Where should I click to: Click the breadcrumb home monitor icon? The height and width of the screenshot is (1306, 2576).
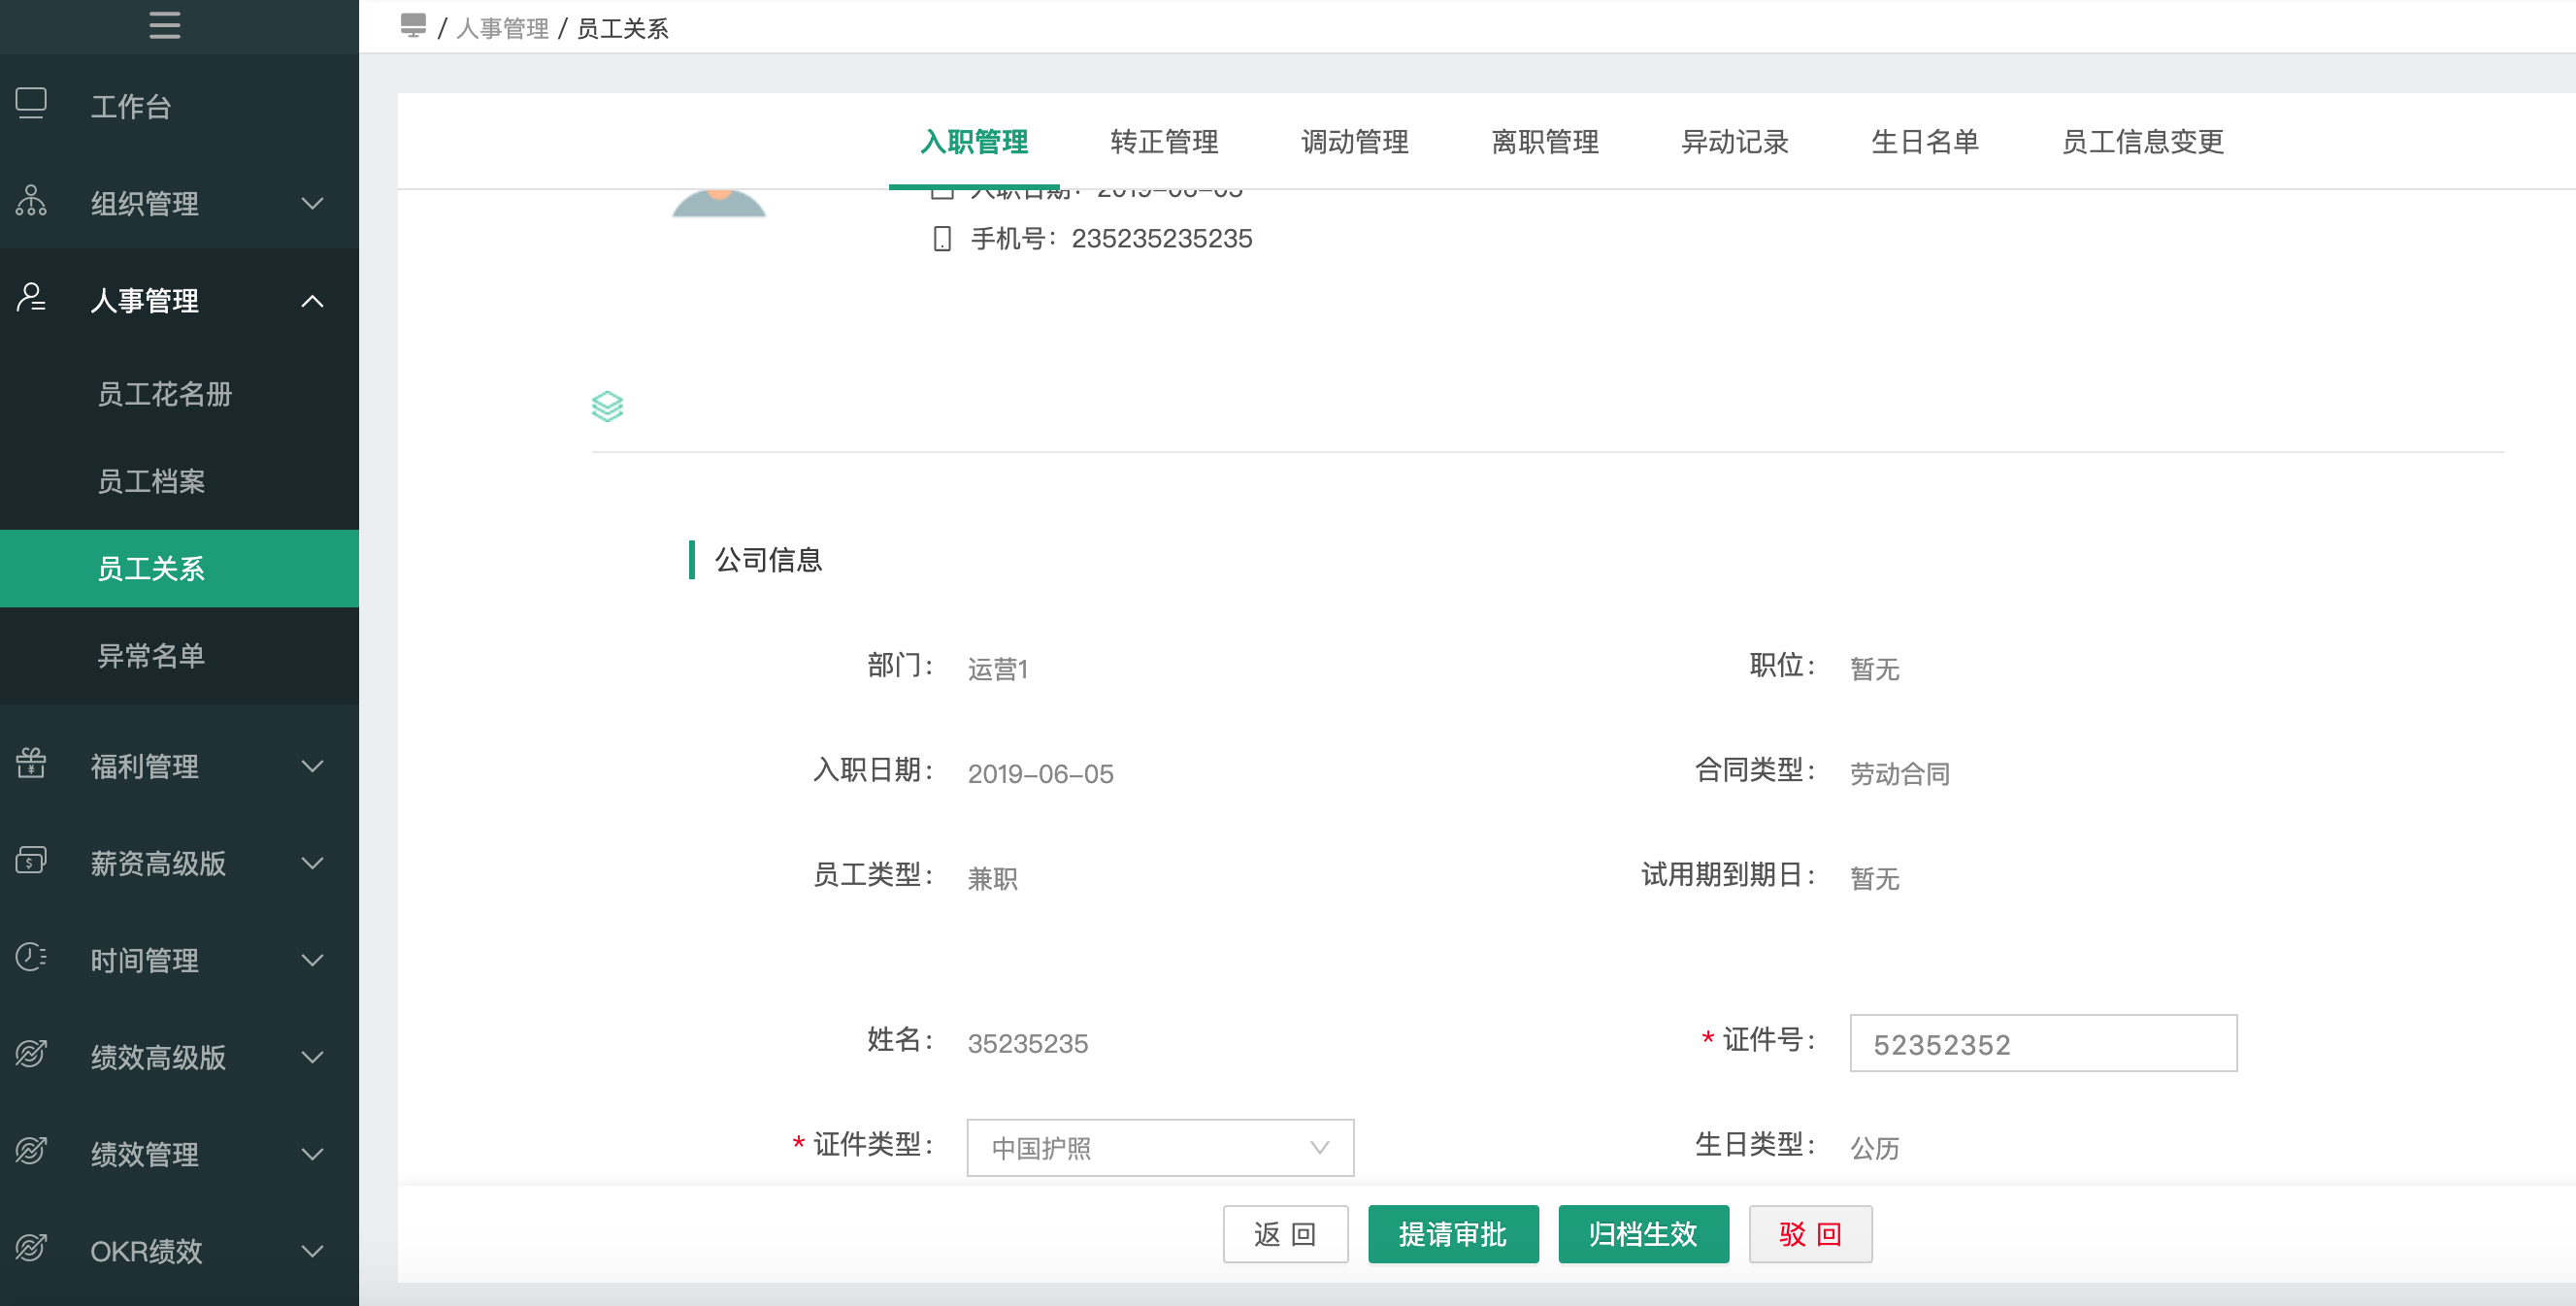tap(413, 26)
